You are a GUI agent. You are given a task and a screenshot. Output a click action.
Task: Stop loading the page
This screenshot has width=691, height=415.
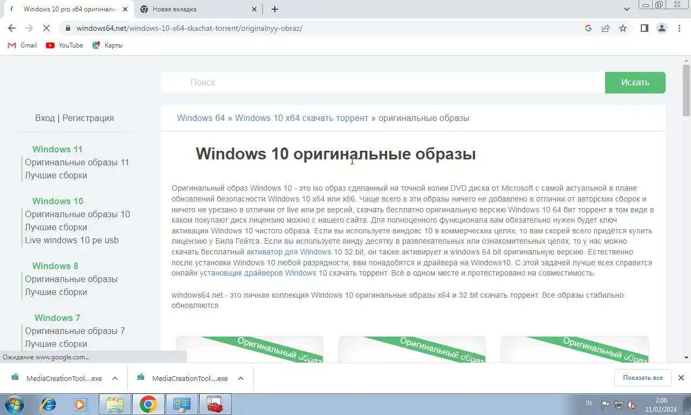46,28
